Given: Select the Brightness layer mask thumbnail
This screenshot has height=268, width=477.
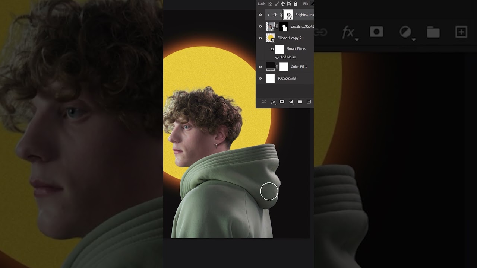Looking at the screenshot, I should [x=288, y=15].
